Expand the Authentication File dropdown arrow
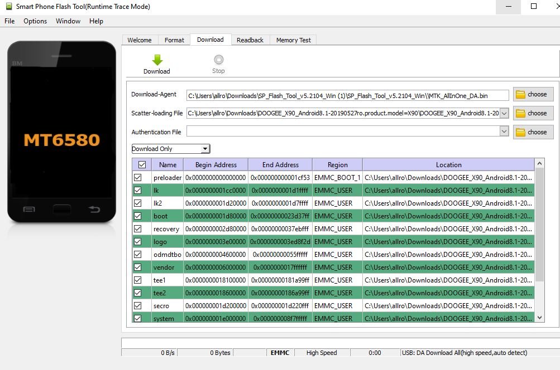This screenshot has height=370, width=560. [504, 132]
